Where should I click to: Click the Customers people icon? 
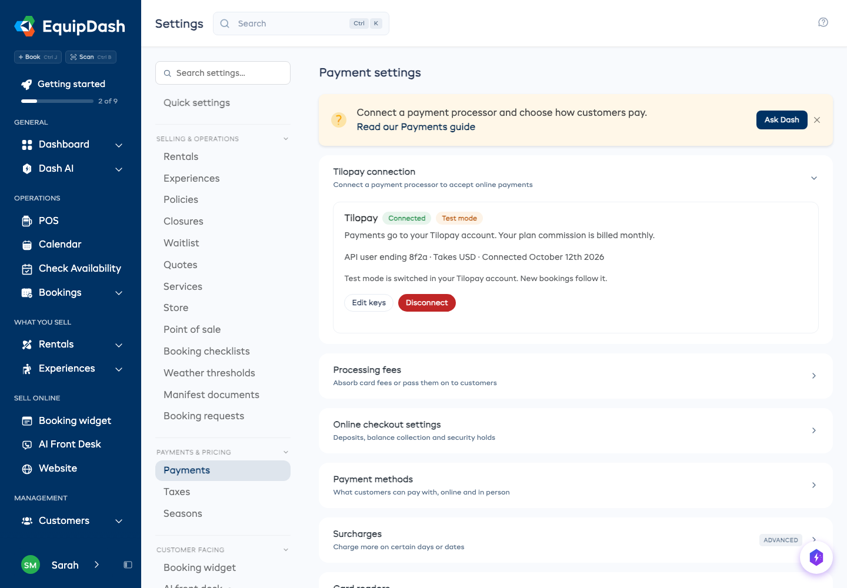click(x=27, y=521)
